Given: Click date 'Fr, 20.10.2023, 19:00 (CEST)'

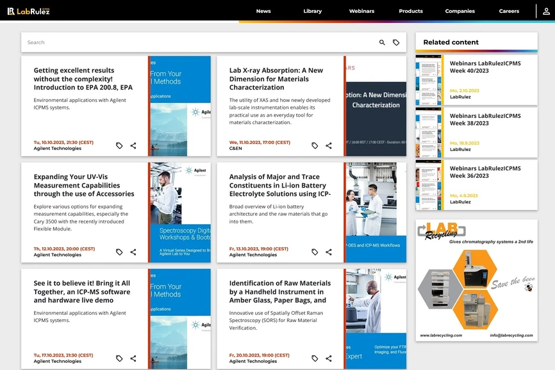Looking at the screenshot, I should pos(259,355).
